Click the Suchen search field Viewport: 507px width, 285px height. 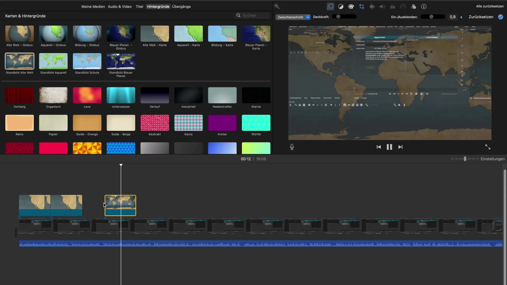coord(252,15)
